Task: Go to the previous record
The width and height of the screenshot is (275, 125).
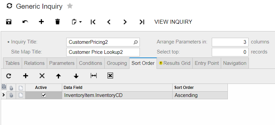Action: (109, 22)
